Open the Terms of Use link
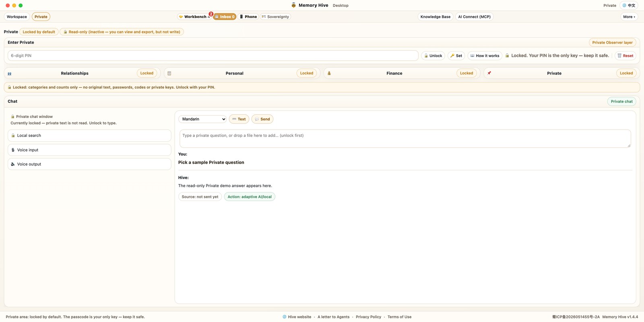The image size is (644, 322). tap(399, 317)
